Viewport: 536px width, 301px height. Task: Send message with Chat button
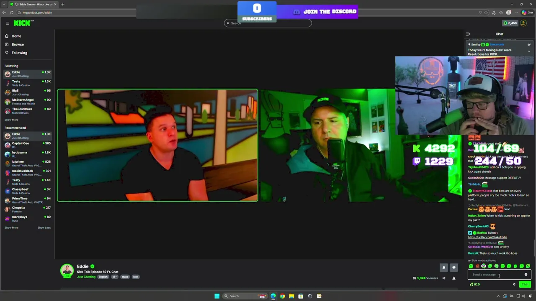(525, 284)
